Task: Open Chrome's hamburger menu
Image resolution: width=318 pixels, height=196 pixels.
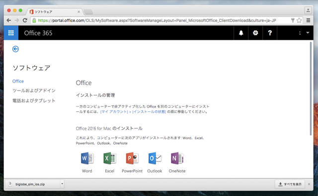Action: click(308, 20)
